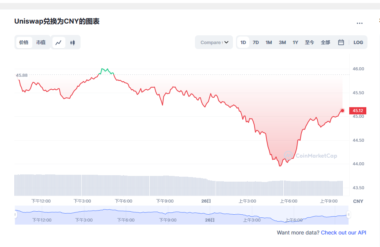Select the 1M time range
This screenshot has width=380, height=247.
click(269, 43)
